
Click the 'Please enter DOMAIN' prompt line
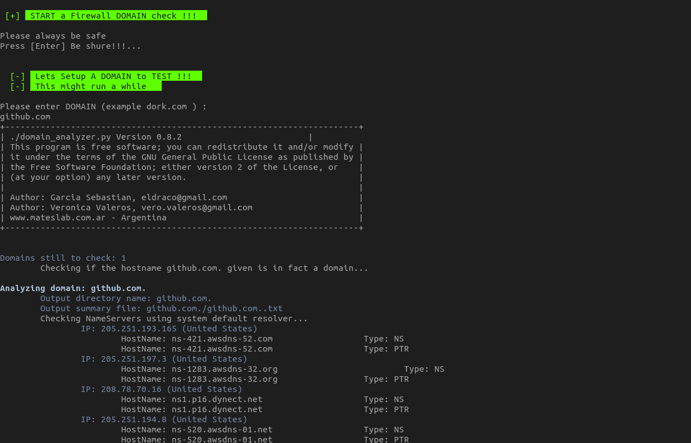pos(103,107)
